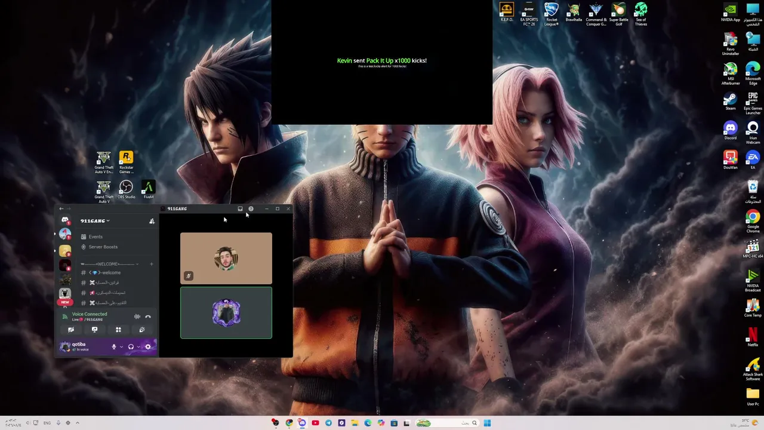Open Windows Start menu
764x430 pixels.
[487, 423]
